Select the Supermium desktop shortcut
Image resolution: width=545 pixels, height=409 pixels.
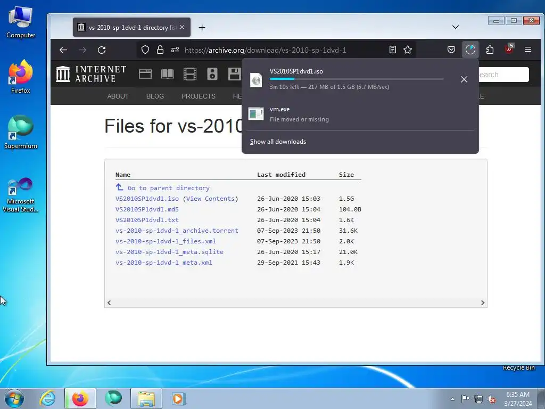point(21,132)
